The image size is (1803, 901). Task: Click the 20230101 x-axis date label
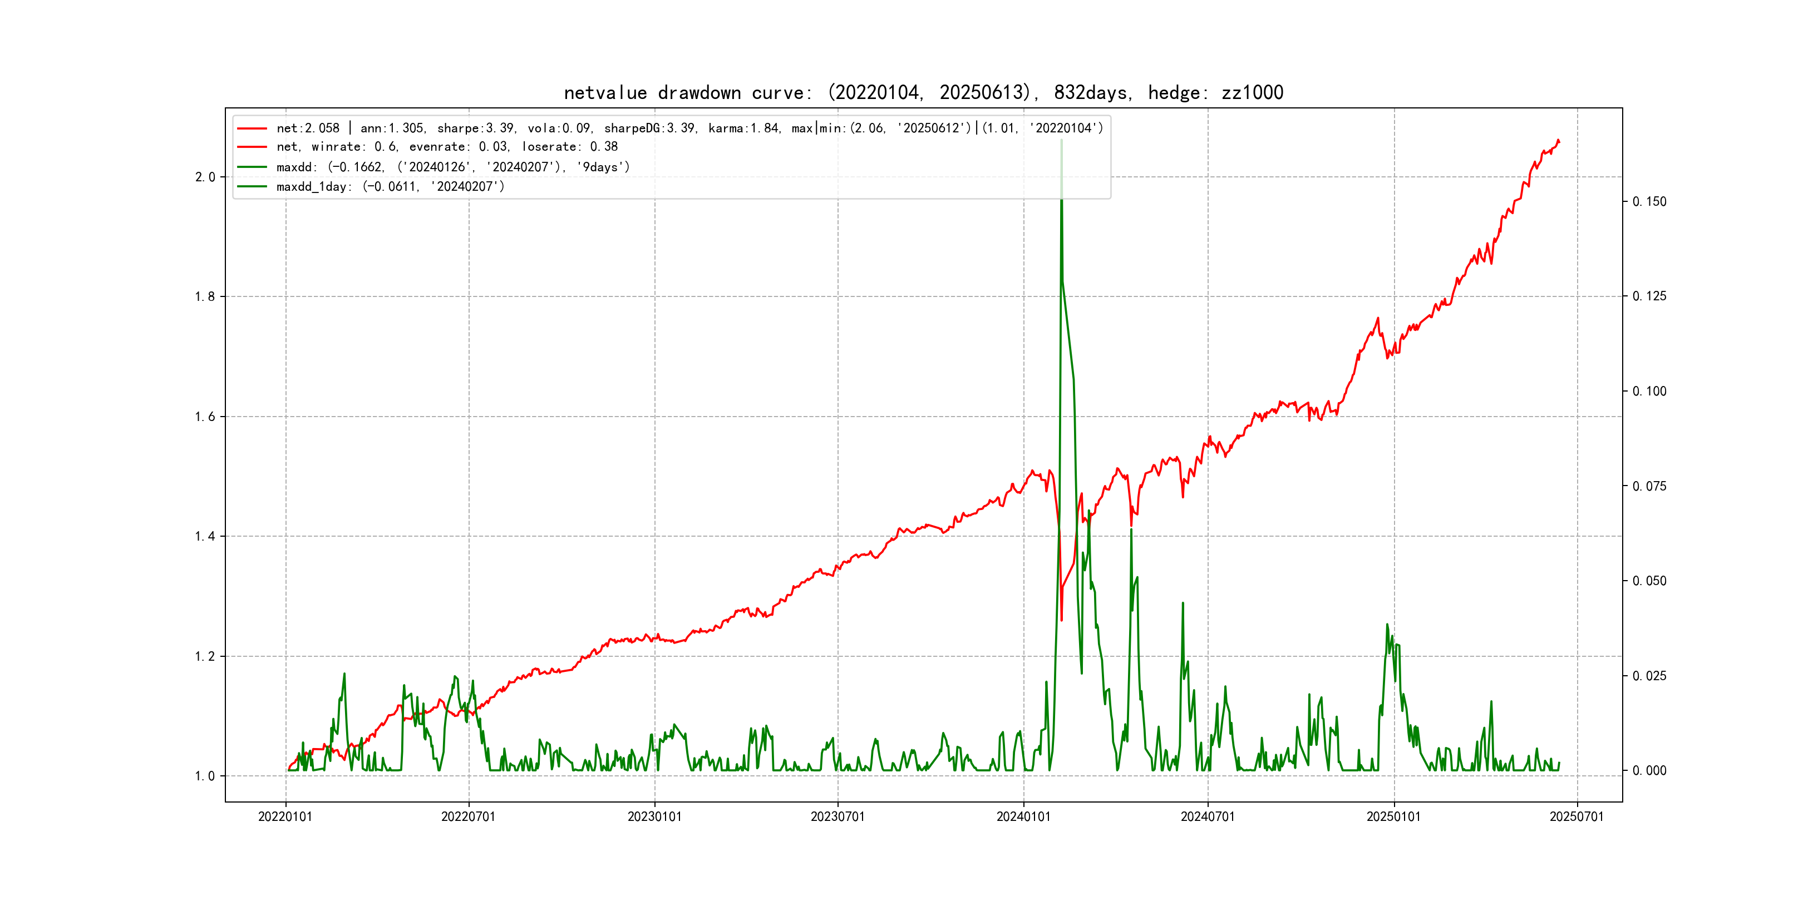pyautogui.click(x=654, y=817)
